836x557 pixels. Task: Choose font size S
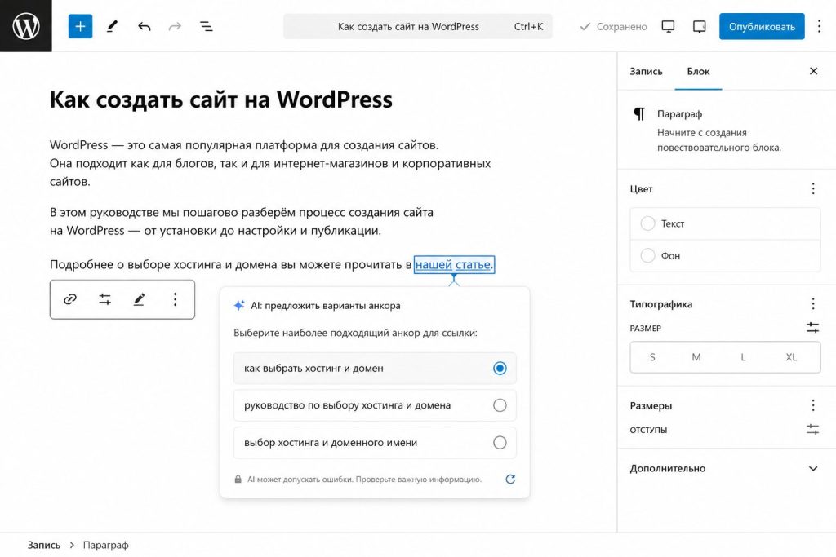point(652,357)
